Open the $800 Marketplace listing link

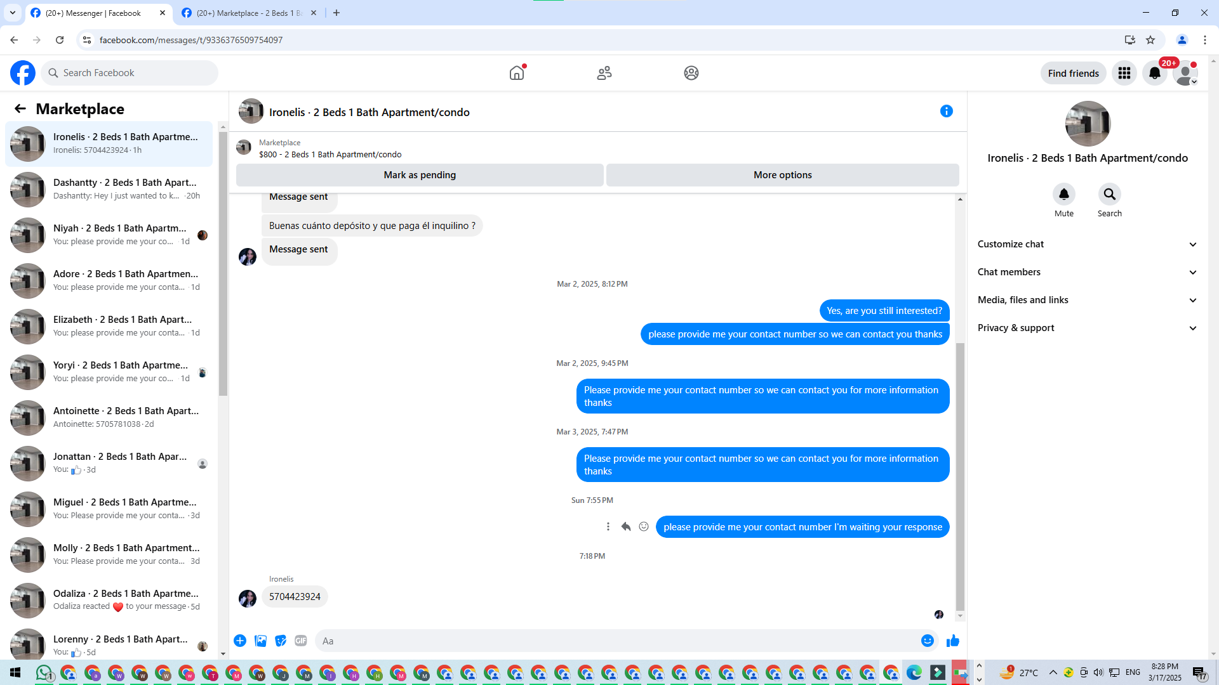point(330,154)
